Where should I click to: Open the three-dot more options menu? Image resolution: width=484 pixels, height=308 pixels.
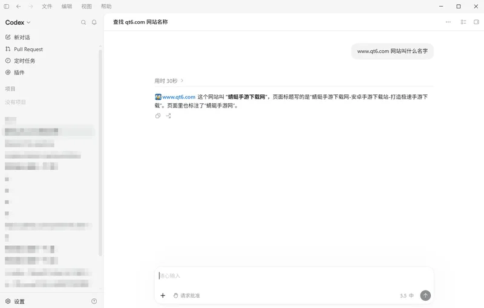click(x=448, y=22)
